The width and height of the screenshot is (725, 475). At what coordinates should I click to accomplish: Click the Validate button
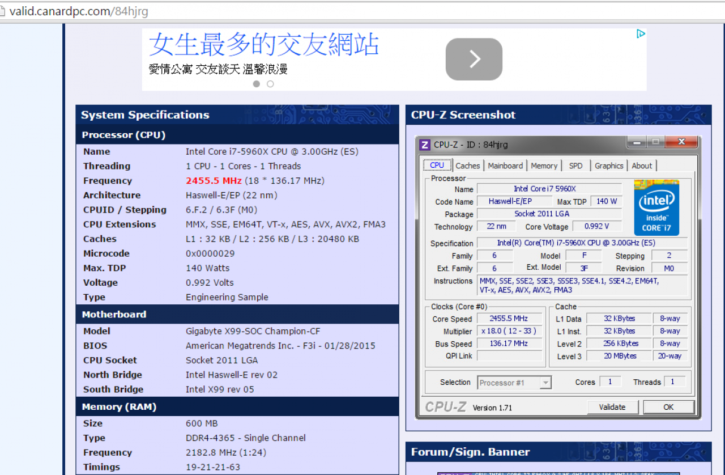pyautogui.click(x=612, y=407)
